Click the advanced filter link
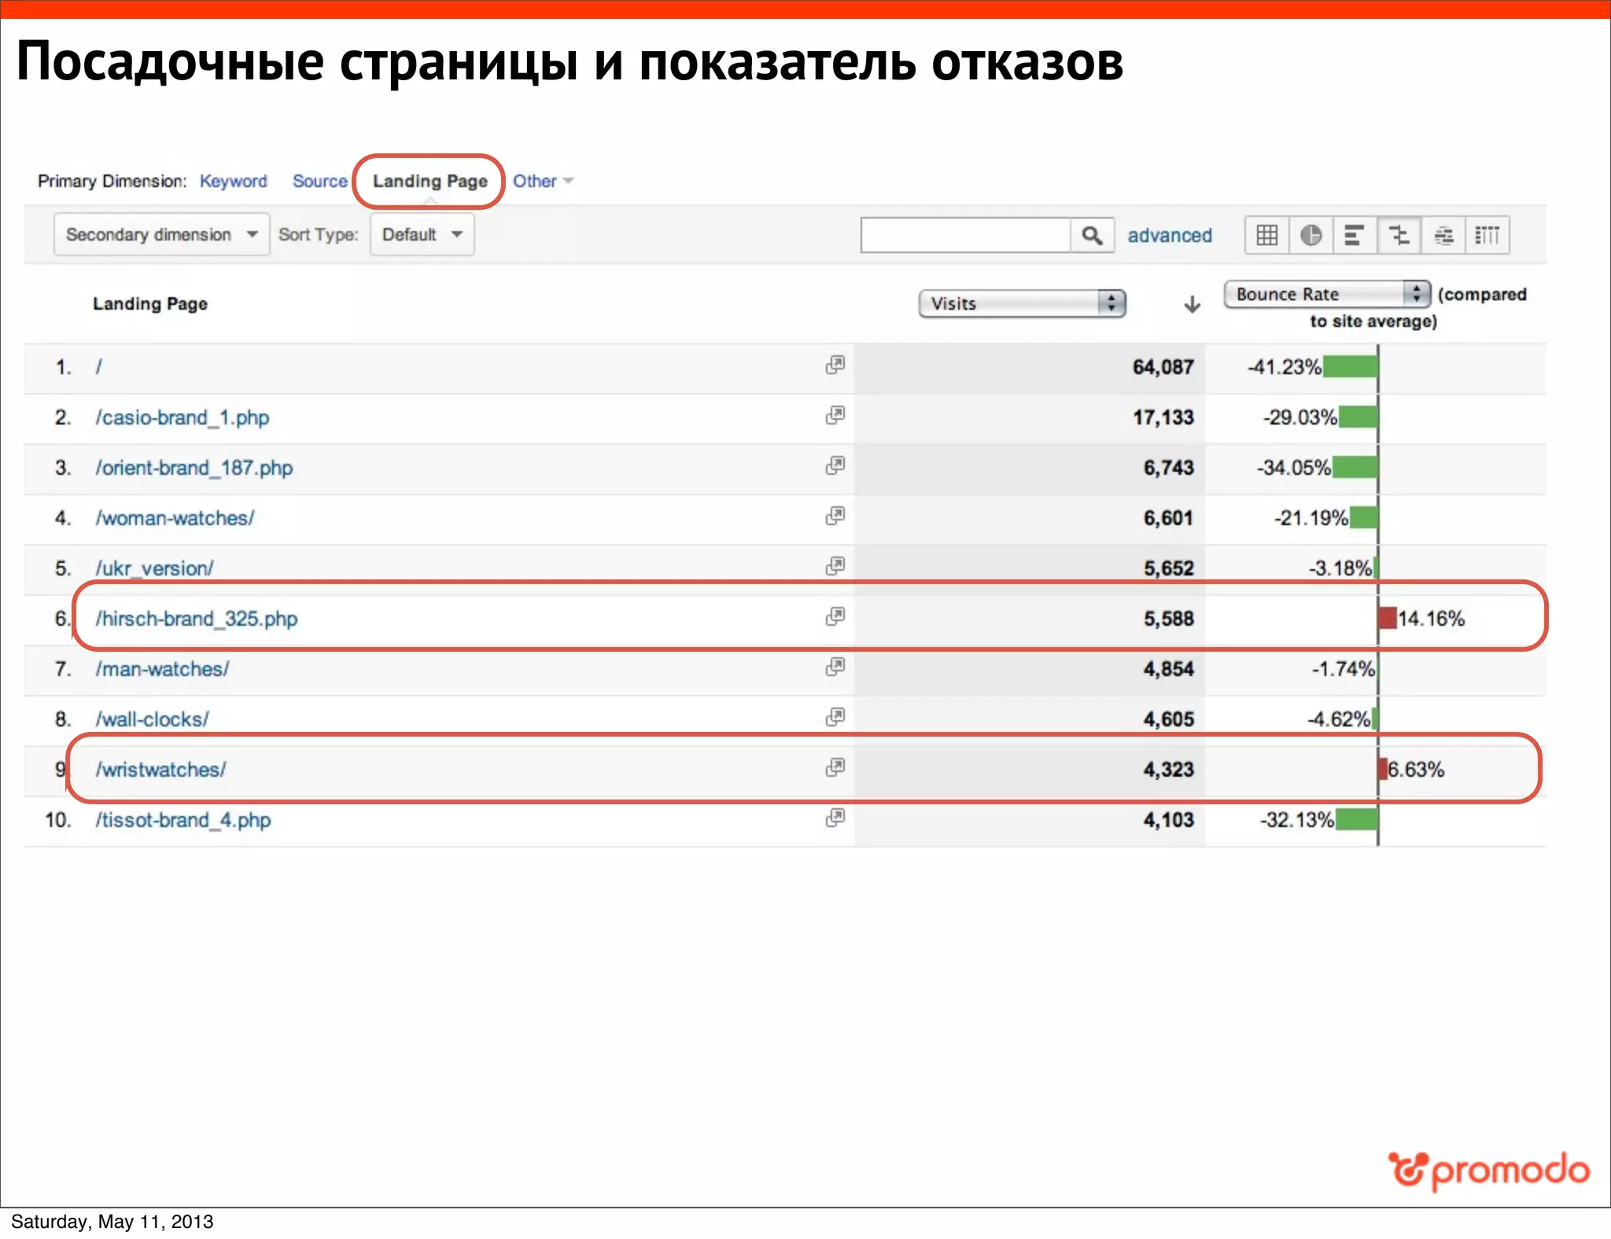This screenshot has width=1611, height=1239. tap(1170, 235)
